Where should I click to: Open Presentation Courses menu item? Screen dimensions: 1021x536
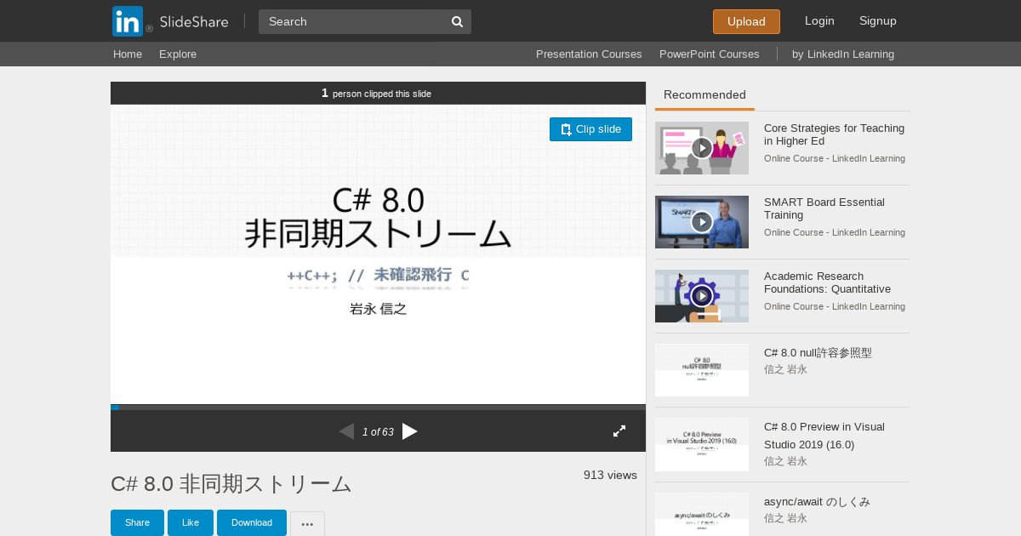point(589,54)
